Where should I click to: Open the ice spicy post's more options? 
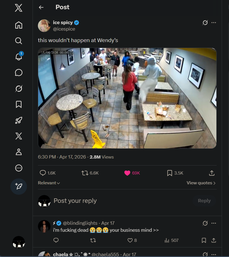coord(214,23)
